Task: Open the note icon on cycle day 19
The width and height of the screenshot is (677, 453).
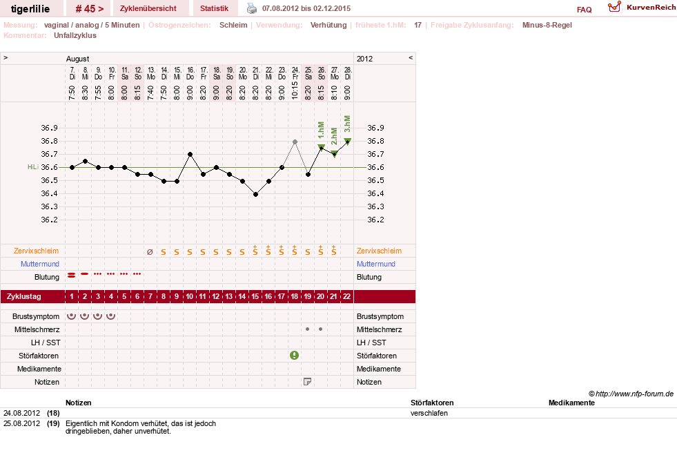Action: [x=307, y=382]
